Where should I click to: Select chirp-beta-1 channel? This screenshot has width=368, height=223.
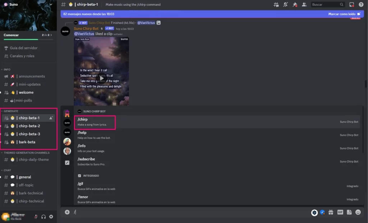click(x=28, y=118)
